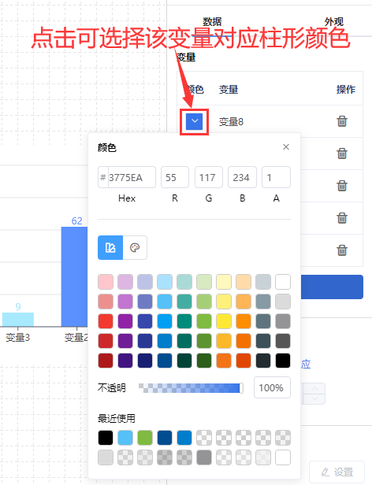
Task: Select black from recently used colors
Action: pos(106,438)
